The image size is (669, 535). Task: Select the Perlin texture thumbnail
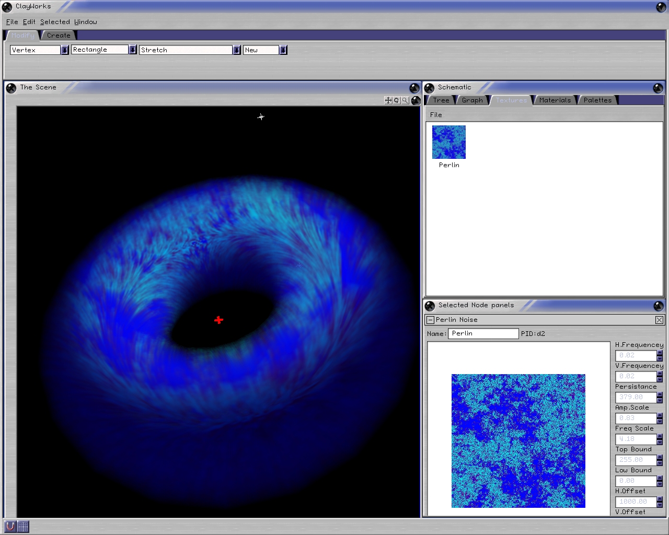448,142
